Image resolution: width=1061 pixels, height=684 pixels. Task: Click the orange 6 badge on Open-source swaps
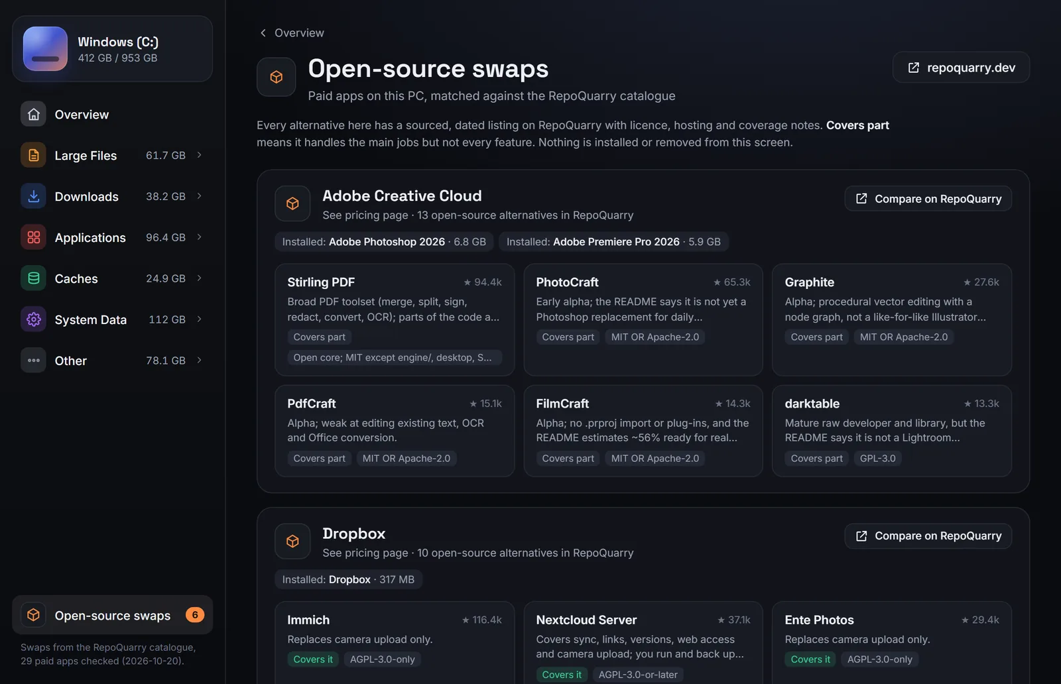(x=195, y=615)
